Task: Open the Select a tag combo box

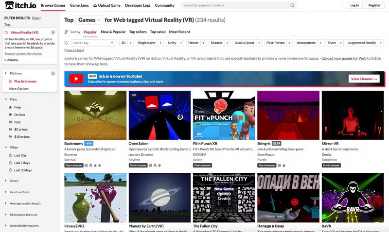Action: (93, 43)
